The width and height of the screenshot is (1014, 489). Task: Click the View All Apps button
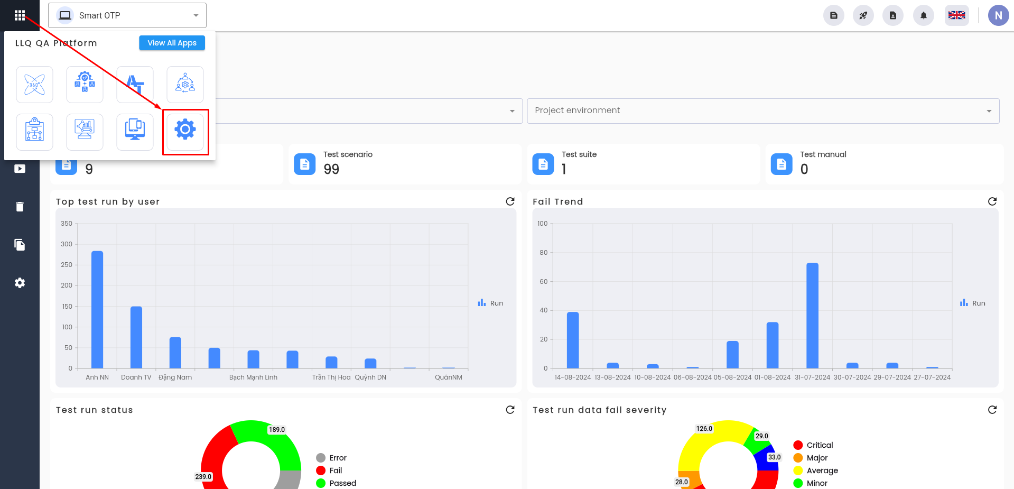(x=172, y=43)
